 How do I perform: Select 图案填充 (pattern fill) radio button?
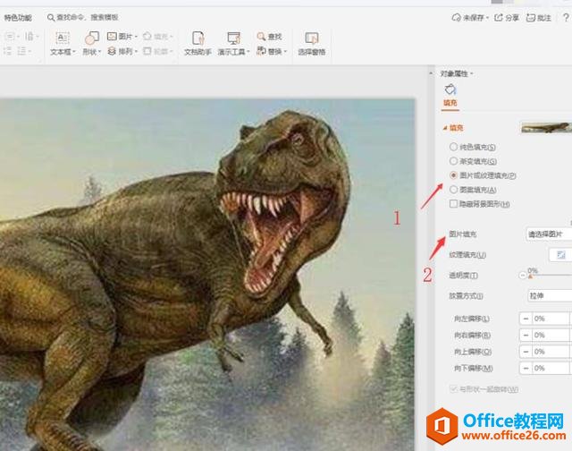[453, 190]
